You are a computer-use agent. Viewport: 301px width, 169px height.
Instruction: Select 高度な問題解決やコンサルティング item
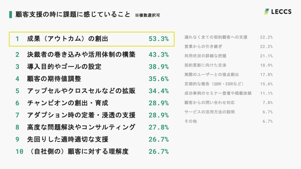[x=81, y=127]
